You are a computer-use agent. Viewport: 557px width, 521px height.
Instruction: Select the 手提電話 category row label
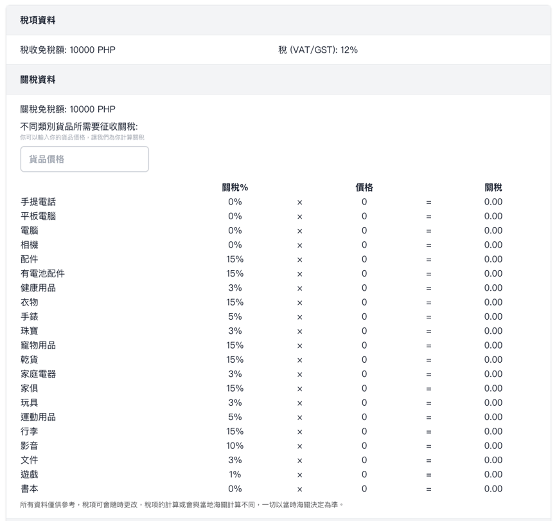click(x=38, y=202)
